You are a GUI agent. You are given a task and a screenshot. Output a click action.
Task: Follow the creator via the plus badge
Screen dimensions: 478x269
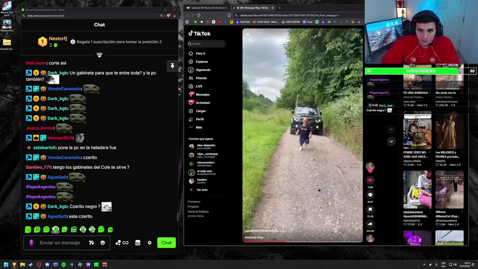pyautogui.click(x=370, y=170)
